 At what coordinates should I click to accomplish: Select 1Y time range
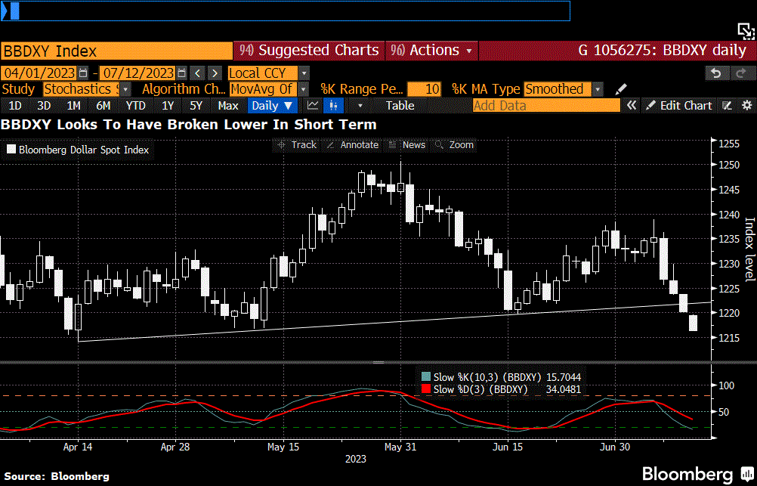pyautogui.click(x=168, y=105)
